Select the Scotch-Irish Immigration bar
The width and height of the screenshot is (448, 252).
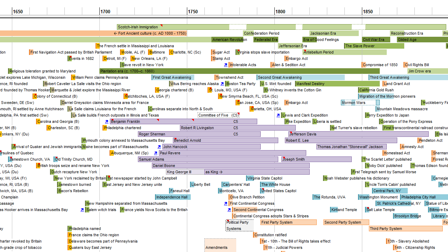(x=173, y=27)
